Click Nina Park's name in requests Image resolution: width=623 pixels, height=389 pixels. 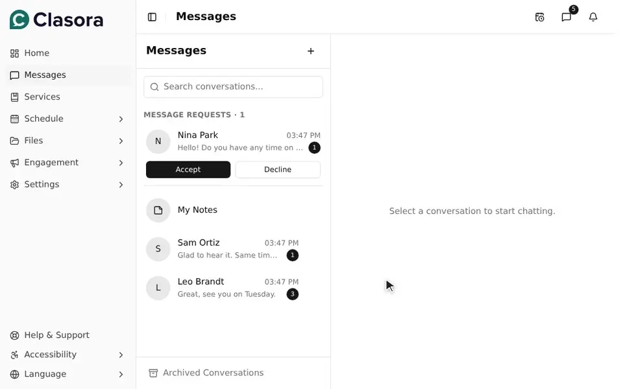click(x=198, y=136)
